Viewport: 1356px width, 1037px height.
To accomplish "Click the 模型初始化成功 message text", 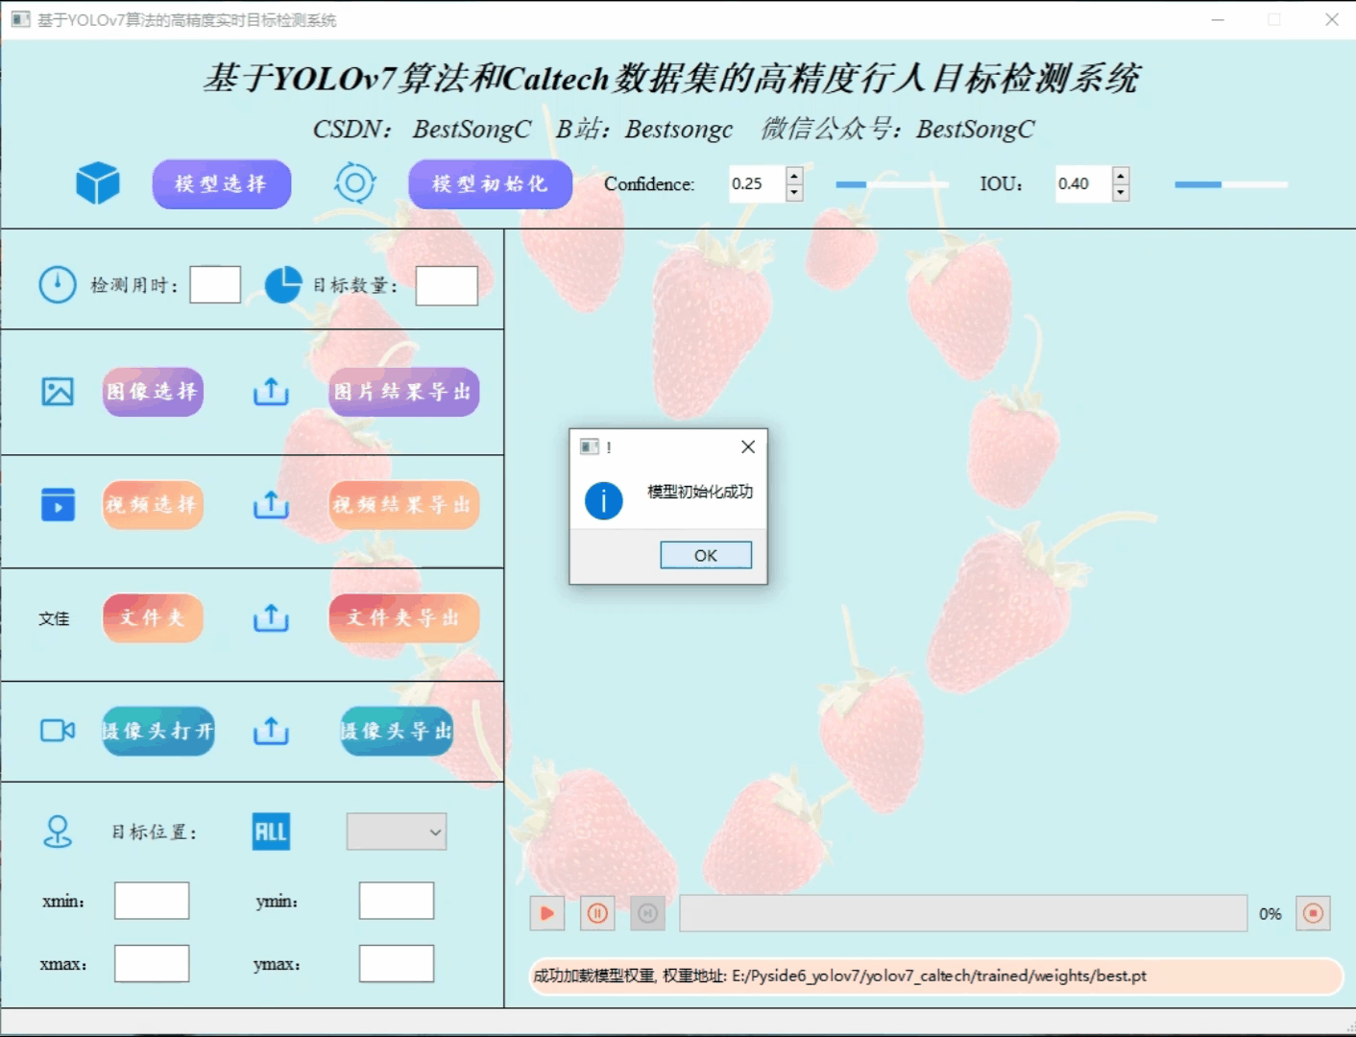I will [700, 492].
